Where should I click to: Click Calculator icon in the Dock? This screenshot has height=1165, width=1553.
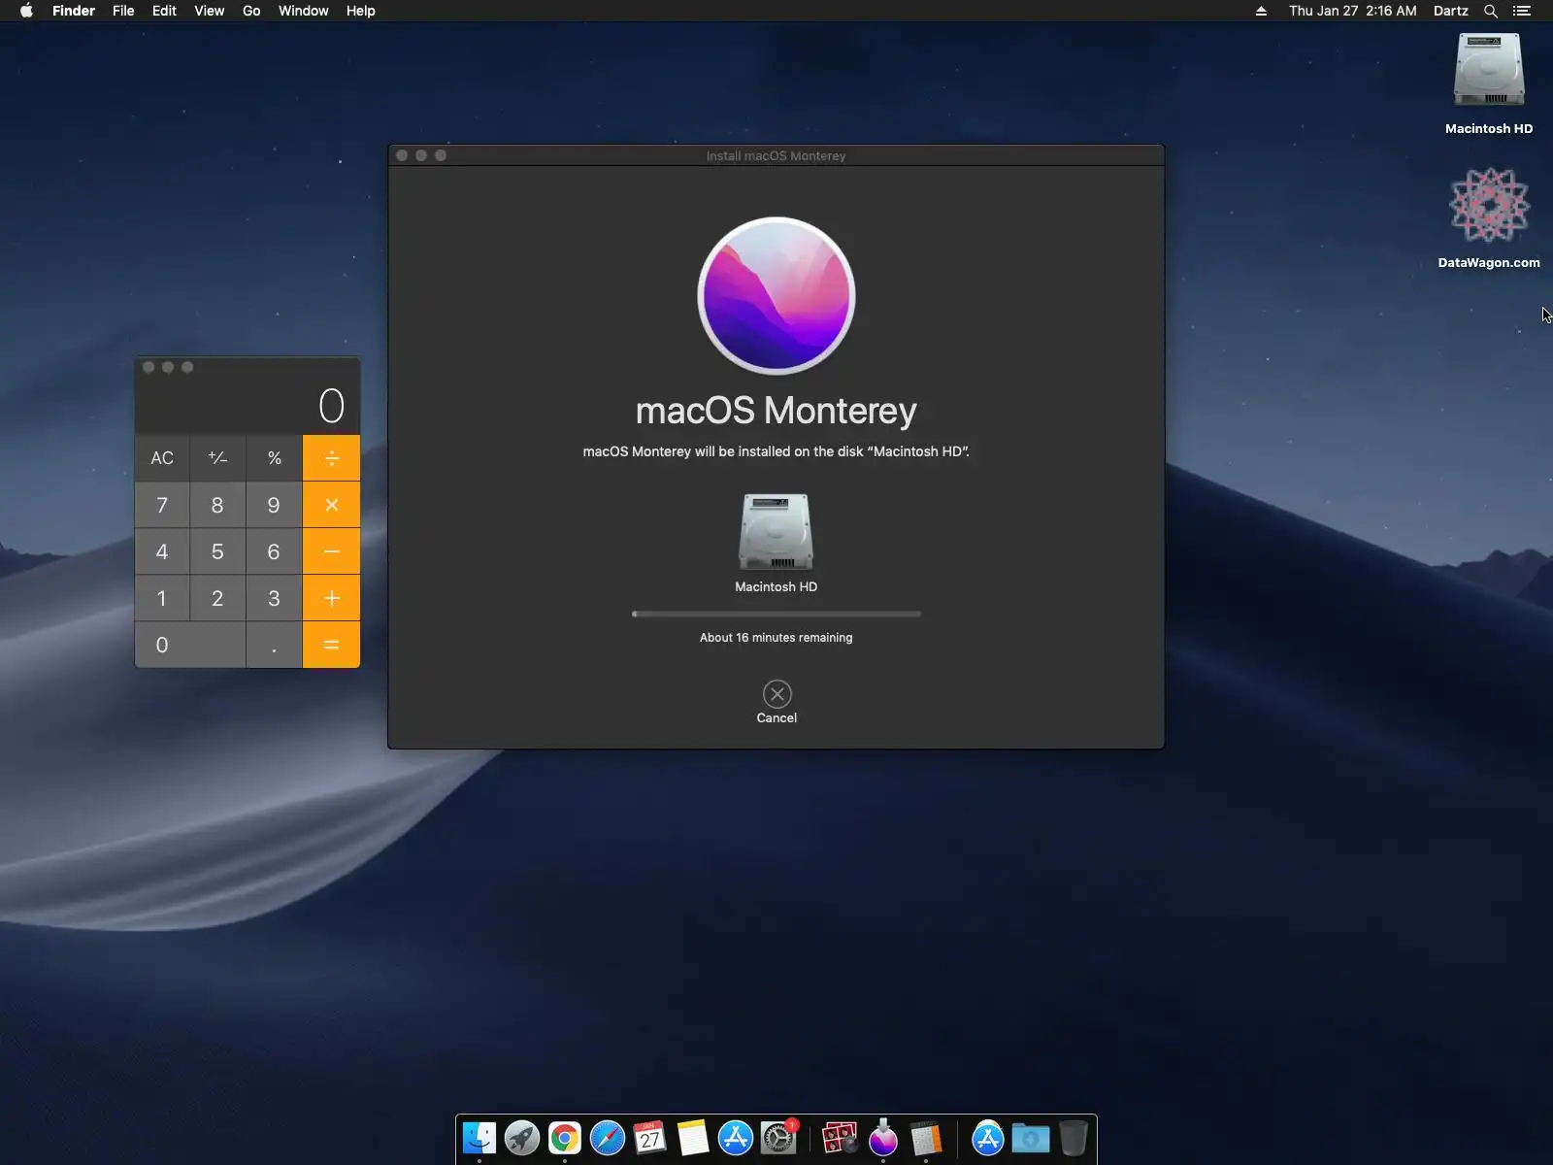[x=926, y=1138]
